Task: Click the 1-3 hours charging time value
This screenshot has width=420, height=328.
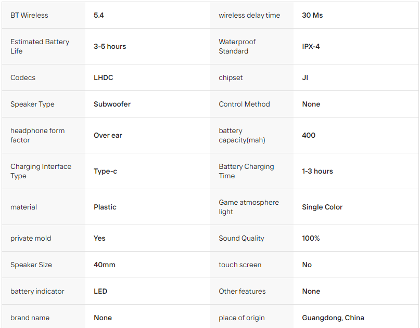Action: point(317,171)
